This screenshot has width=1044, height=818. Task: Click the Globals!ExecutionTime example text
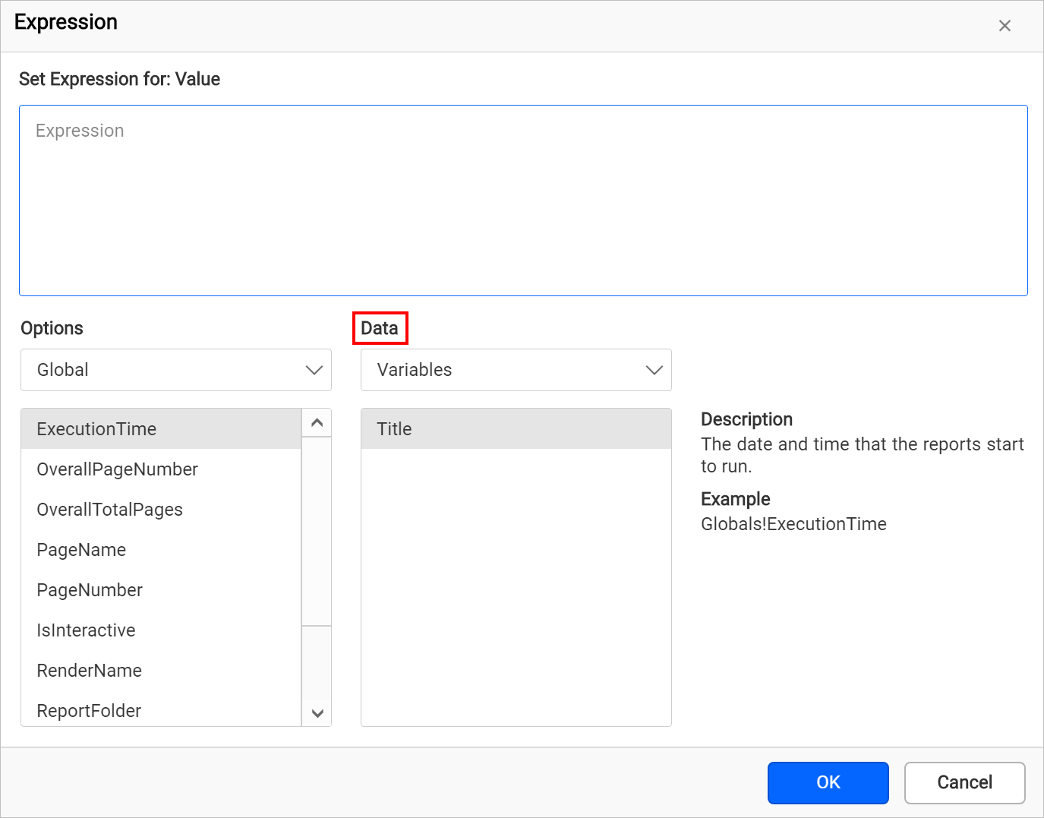point(793,523)
